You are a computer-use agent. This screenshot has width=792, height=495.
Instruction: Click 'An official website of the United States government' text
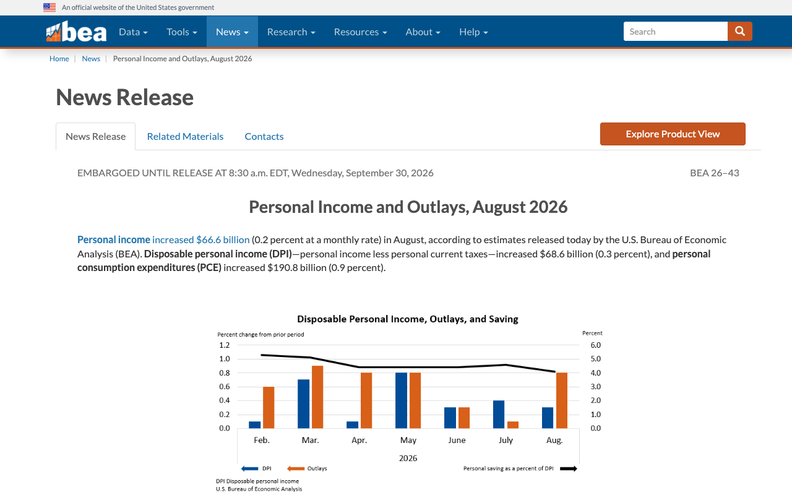pos(138,7)
